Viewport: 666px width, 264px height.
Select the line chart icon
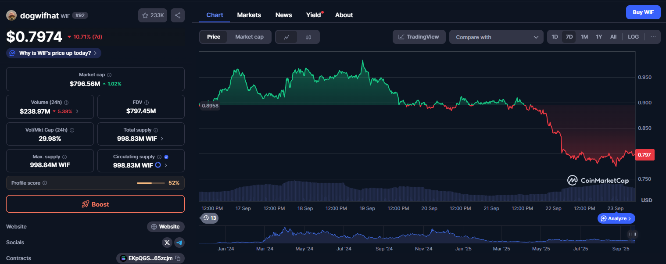point(286,37)
